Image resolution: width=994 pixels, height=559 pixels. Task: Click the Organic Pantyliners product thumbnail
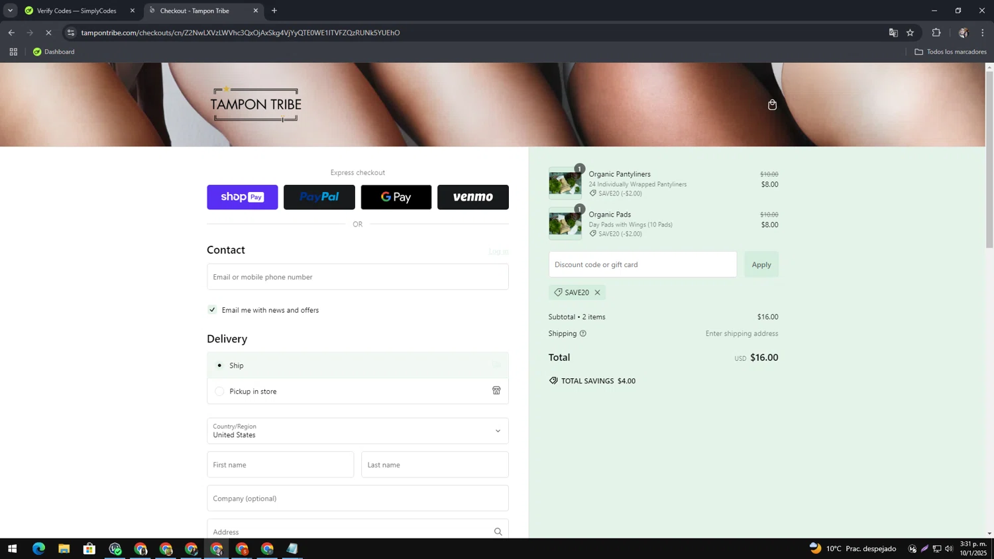tap(565, 183)
